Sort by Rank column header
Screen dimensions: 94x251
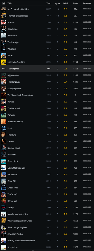76,3
